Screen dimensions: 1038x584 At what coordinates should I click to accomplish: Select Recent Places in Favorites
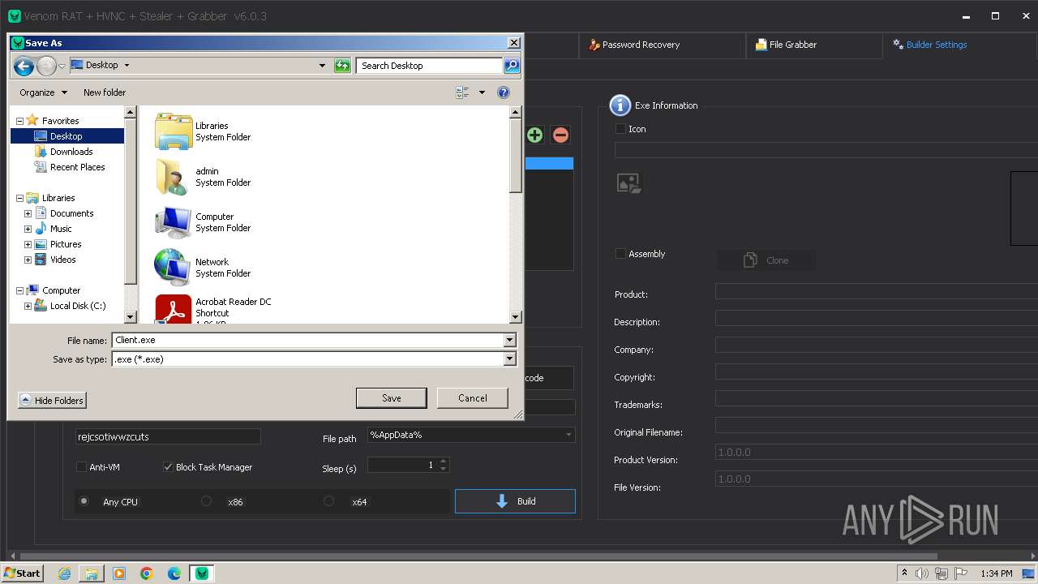[77, 167]
